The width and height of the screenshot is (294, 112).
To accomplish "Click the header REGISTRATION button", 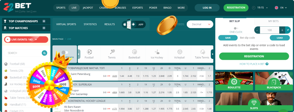I will pos(236,8).
